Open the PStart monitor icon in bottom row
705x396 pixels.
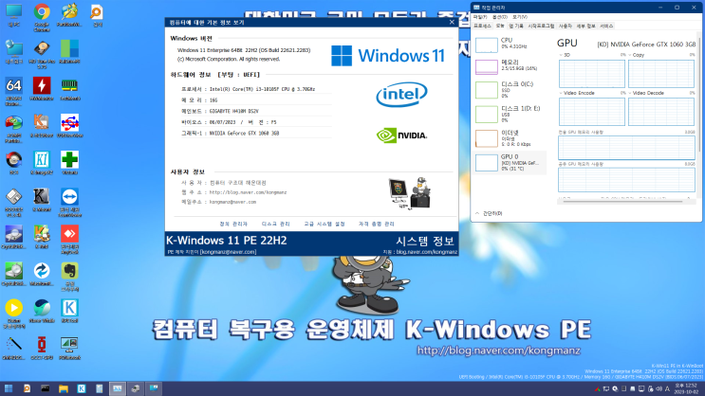[69, 348]
